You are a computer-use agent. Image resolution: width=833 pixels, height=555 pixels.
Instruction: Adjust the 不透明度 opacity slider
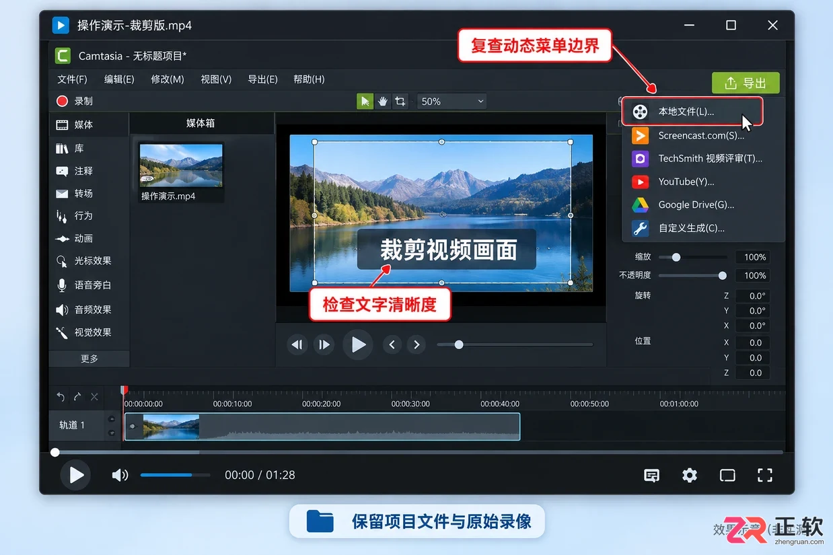coord(692,275)
